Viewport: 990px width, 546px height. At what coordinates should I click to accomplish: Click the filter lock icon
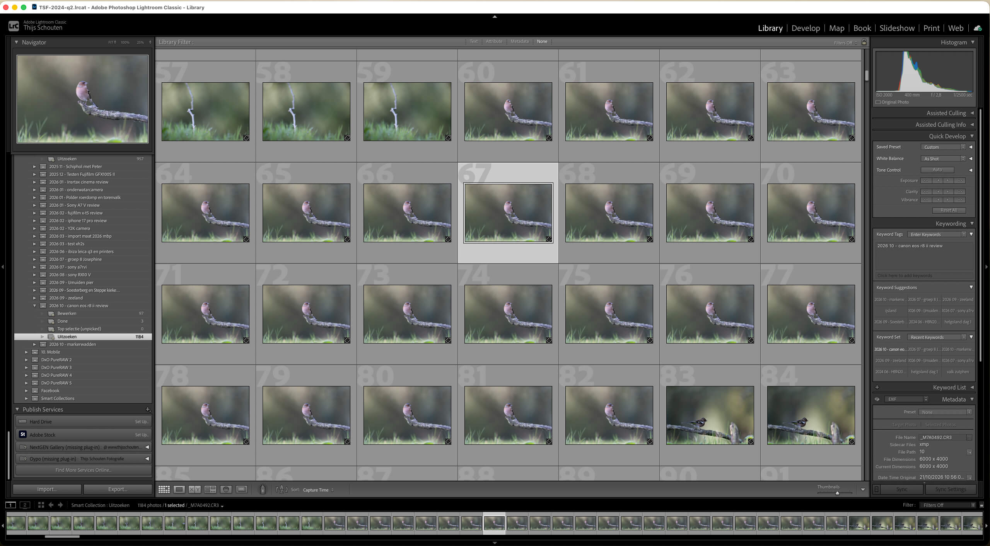click(864, 42)
